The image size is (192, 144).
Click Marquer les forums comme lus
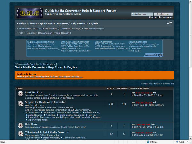pos(157,84)
